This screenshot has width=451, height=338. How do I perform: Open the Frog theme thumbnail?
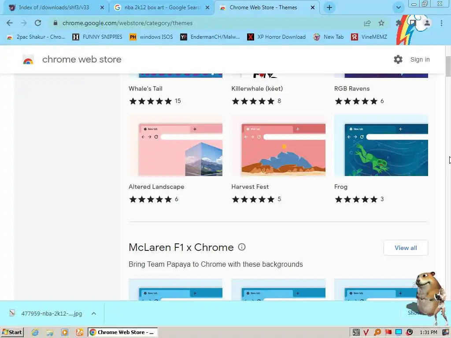(381, 145)
